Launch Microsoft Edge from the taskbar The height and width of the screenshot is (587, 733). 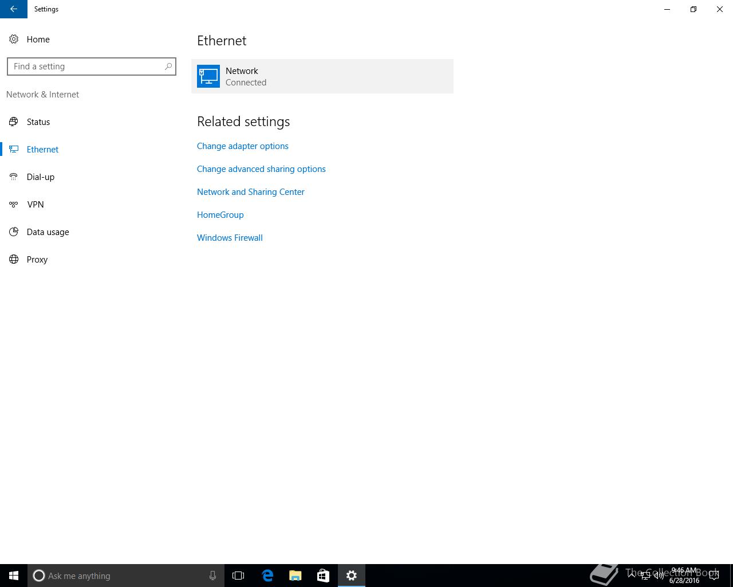267,576
